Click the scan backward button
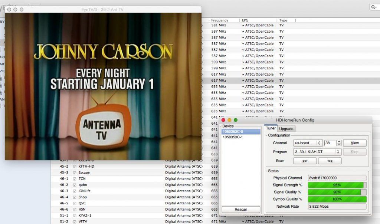Viewport: 380px width, 224px height. [x=305, y=161]
